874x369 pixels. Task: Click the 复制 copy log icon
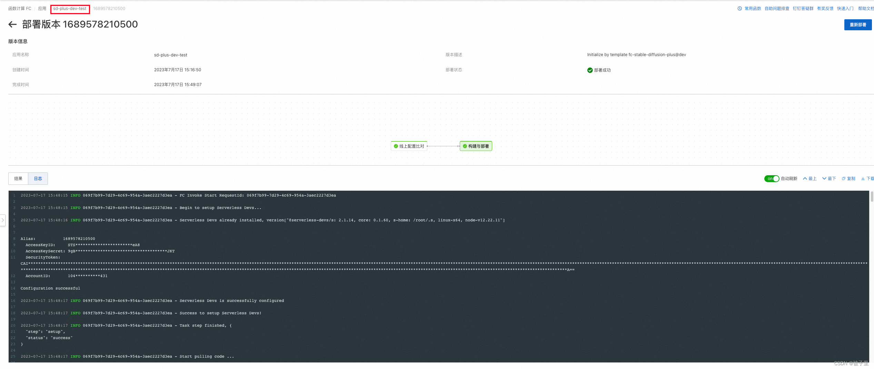click(x=848, y=179)
